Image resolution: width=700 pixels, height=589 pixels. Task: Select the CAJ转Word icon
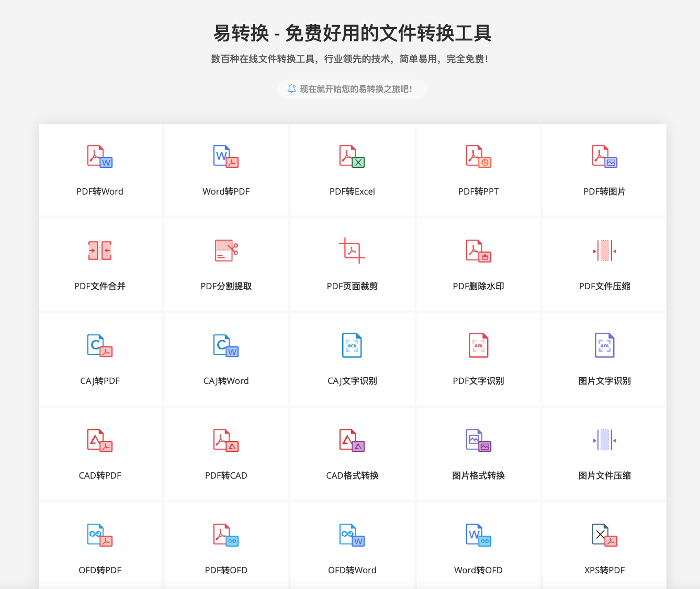click(226, 346)
